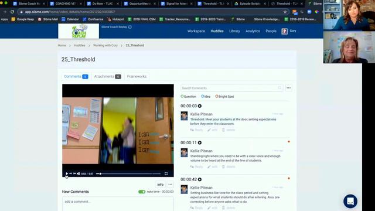Click the video progress seek bar
375x211 pixels.
tap(128, 173)
